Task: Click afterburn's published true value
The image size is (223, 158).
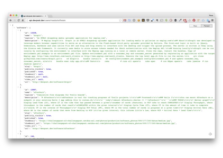Action: (x=40, y=118)
